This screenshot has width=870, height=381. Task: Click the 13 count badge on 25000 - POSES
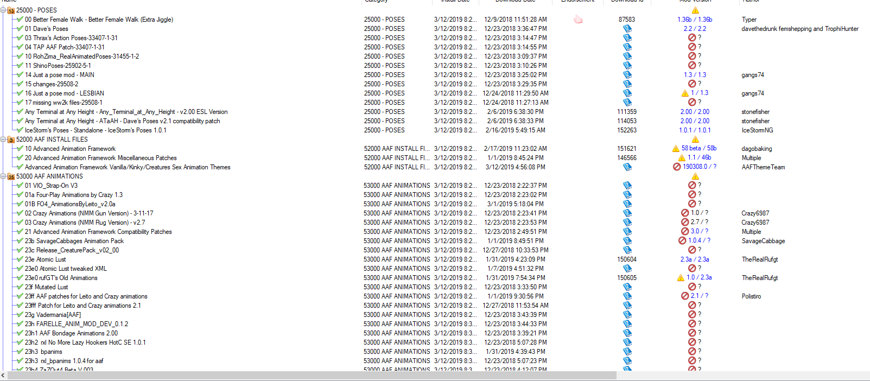click(x=11, y=11)
